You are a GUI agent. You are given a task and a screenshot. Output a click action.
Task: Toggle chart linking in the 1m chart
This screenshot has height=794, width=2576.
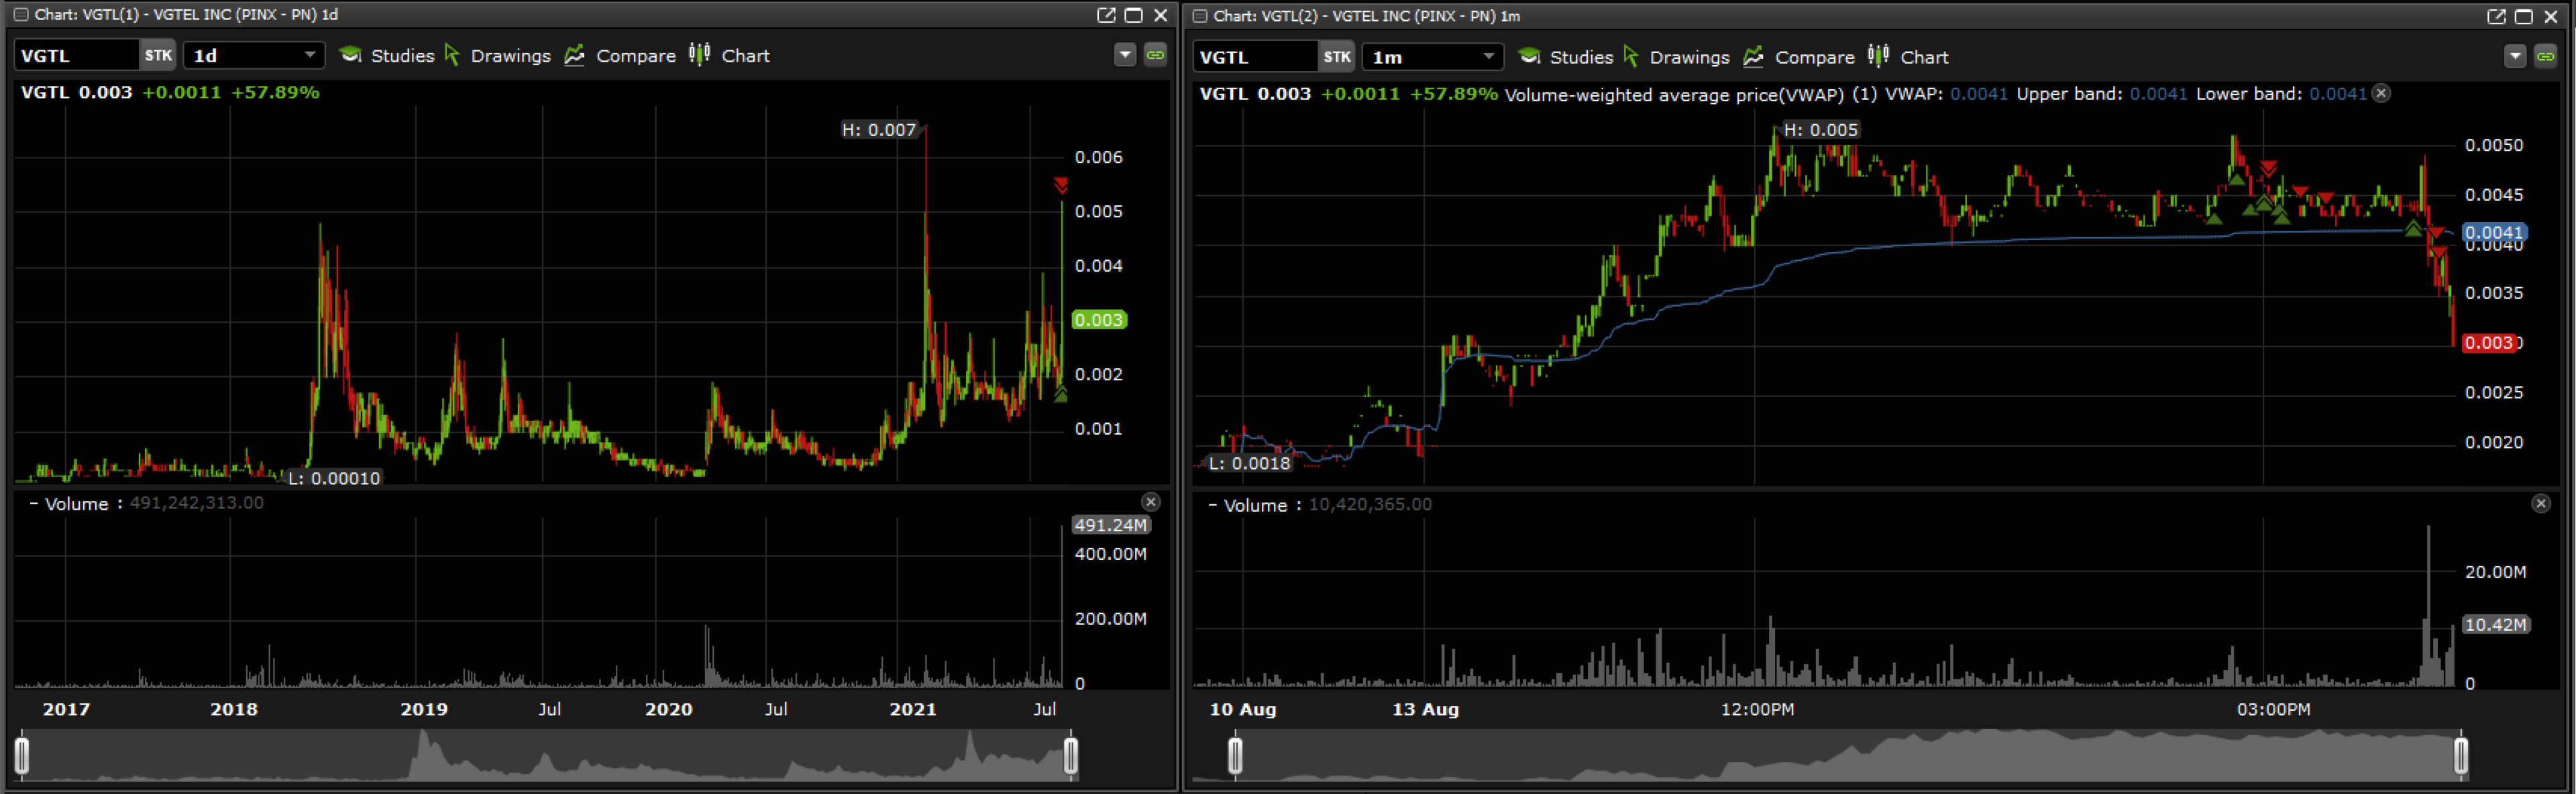[x=2546, y=57]
